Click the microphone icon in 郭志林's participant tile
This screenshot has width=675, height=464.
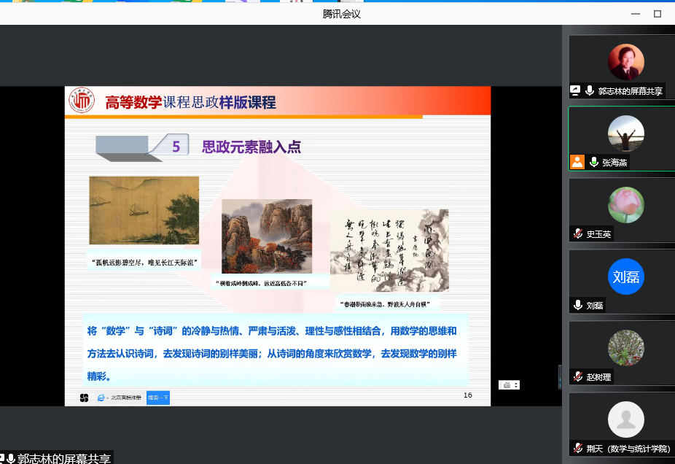coord(590,91)
